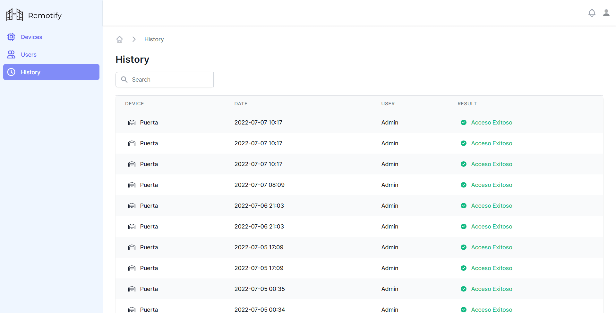Image resolution: width=616 pixels, height=313 pixels.
Task: Click success check icon in 00:34 row
Action: pos(464,309)
